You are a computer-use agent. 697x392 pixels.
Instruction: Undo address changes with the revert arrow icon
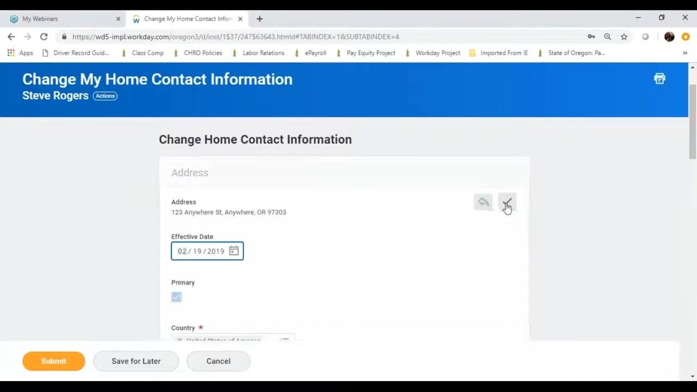coord(483,203)
